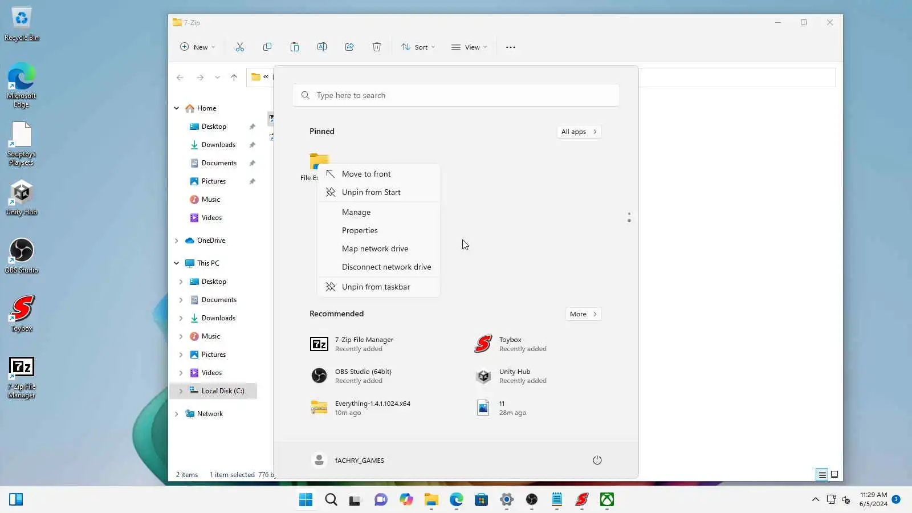The height and width of the screenshot is (513, 912).
Task: Open Microsoft Store from the taskbar
Action: click(481, 500)
